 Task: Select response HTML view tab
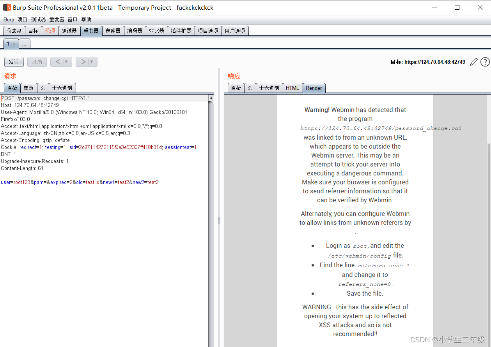pos(292,88)
